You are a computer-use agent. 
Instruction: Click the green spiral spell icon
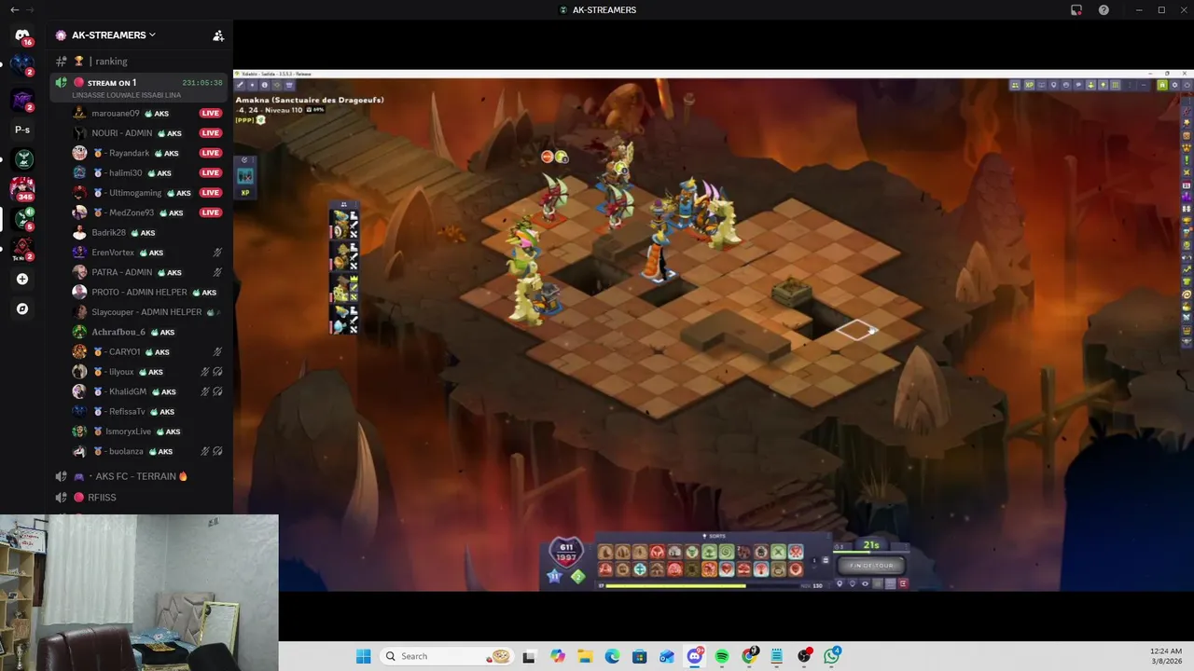coord(727,552)
